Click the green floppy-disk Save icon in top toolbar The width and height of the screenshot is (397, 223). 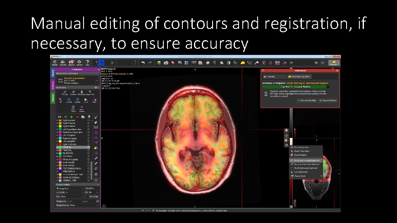(159, 63)
